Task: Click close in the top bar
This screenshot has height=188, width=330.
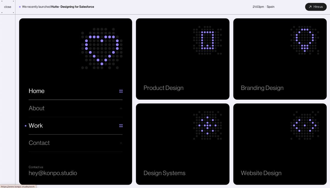Action: (x=7, y=7)
